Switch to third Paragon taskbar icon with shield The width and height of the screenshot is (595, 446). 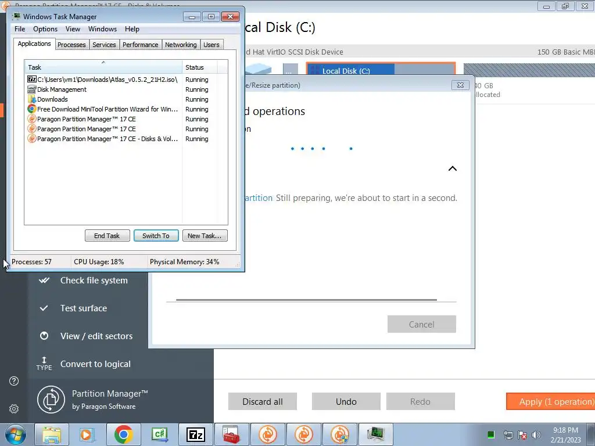coord(339,434)
